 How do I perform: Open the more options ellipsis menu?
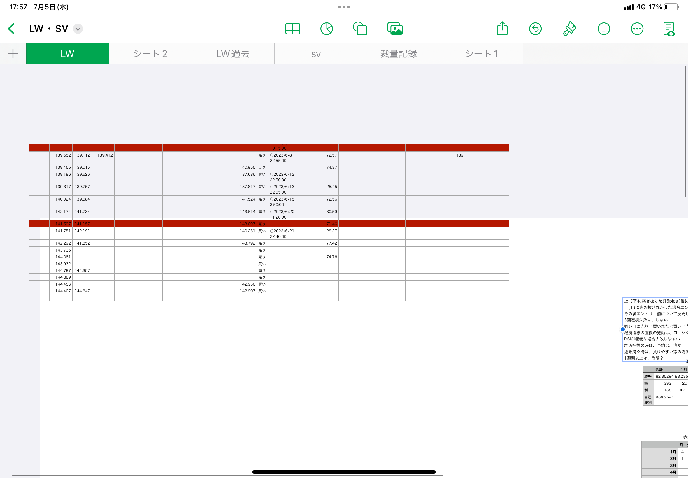point(637,29)
